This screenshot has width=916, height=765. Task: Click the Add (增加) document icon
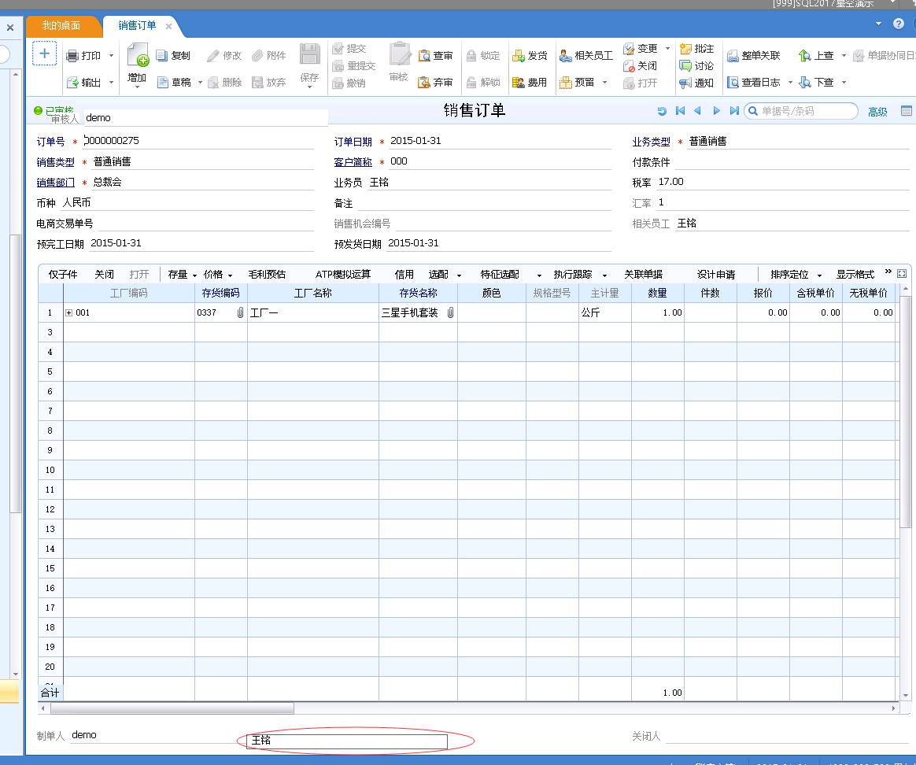point(137,56)
